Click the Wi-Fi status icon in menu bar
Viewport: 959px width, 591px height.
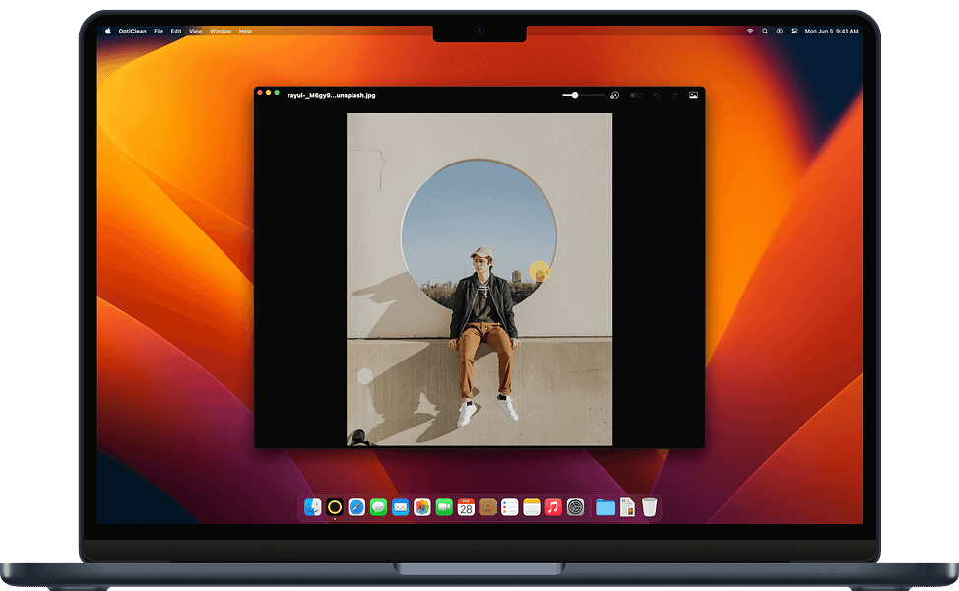tap(750, 31)
